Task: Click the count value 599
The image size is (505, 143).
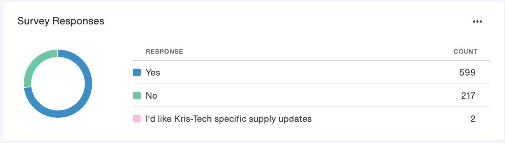Action: pos(467,72)
